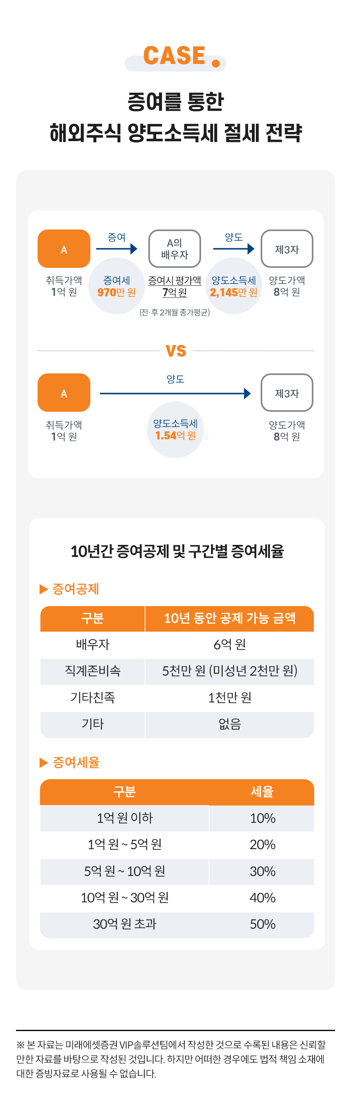The width and height of the screenshot is (351, 1119).
Task: Click the 양도소득세 1.54억 원 circle
Action: [175, 430]
